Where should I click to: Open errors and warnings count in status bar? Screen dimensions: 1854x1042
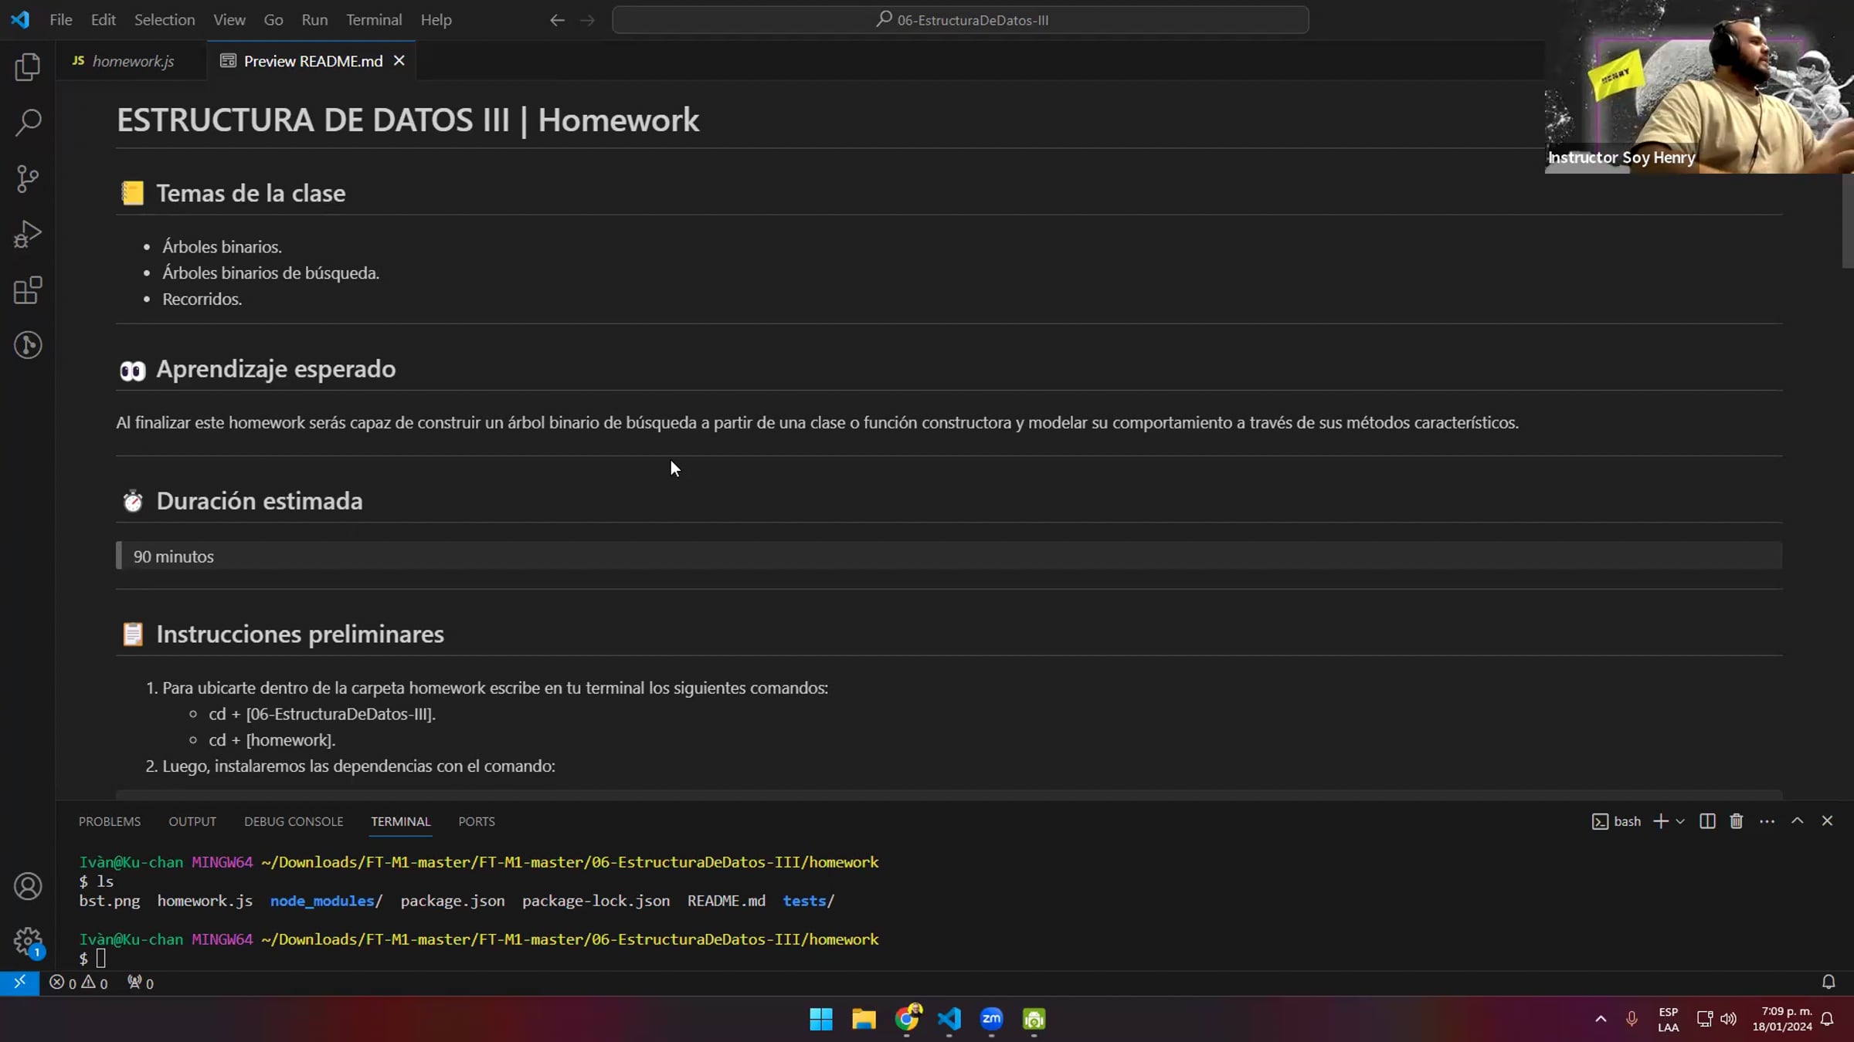pos(78,983)
